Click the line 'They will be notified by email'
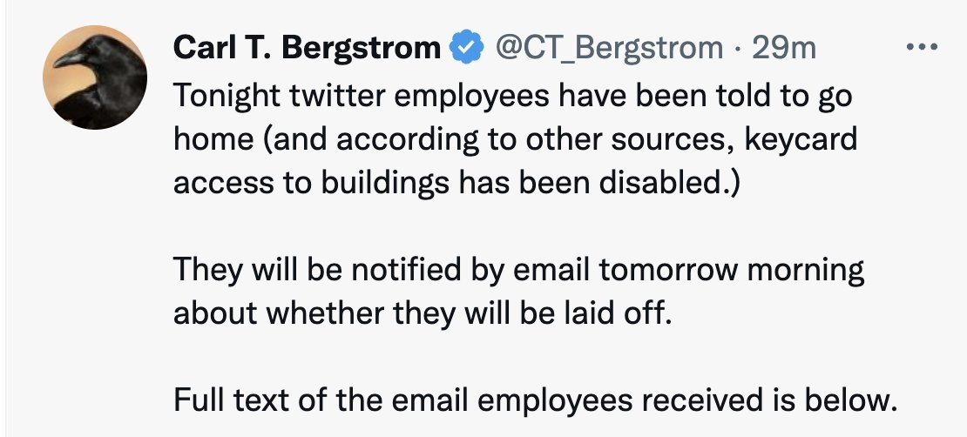 [518, 269]
